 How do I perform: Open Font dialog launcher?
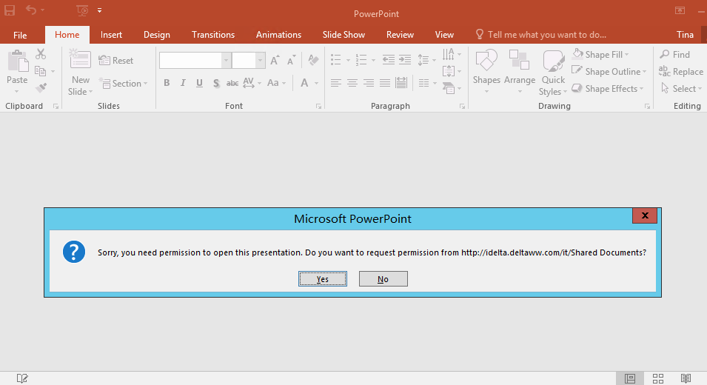[319, 107]
